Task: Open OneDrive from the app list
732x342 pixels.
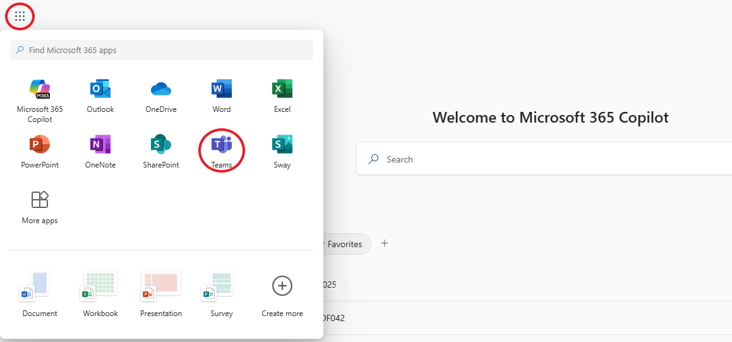Action: coord(161,96)
